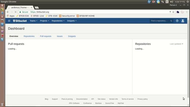Expand the Projects dropdown

(x=45, y=21)
